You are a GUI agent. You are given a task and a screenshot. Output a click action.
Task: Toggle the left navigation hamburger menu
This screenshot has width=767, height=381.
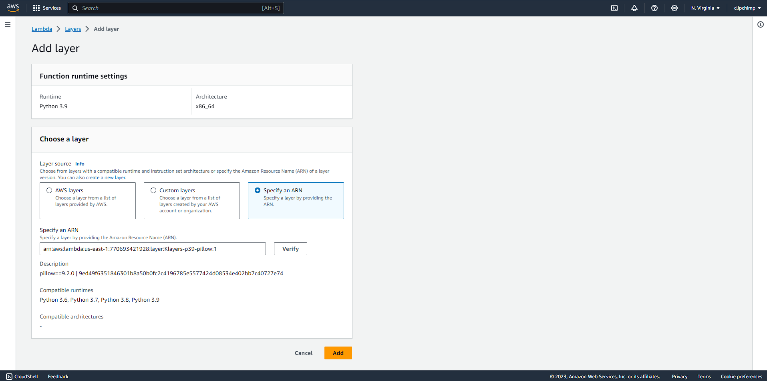point(8,24)
